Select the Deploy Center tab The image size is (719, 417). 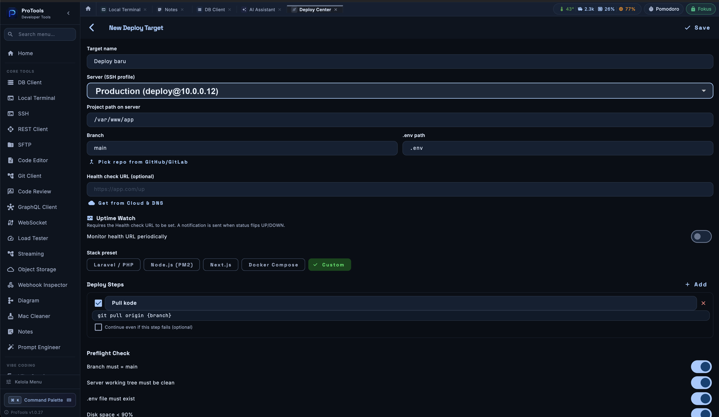(x=315, y=10)
